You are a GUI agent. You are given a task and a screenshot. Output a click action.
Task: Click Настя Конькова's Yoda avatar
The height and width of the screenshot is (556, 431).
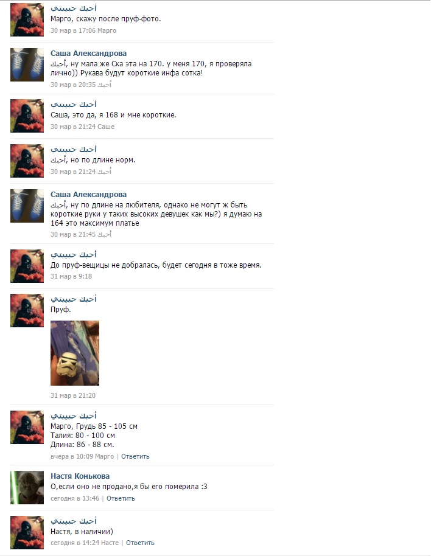27,487
